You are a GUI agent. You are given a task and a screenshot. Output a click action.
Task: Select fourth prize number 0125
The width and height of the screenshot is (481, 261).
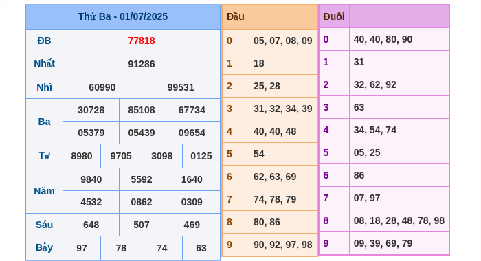point(201,156)
